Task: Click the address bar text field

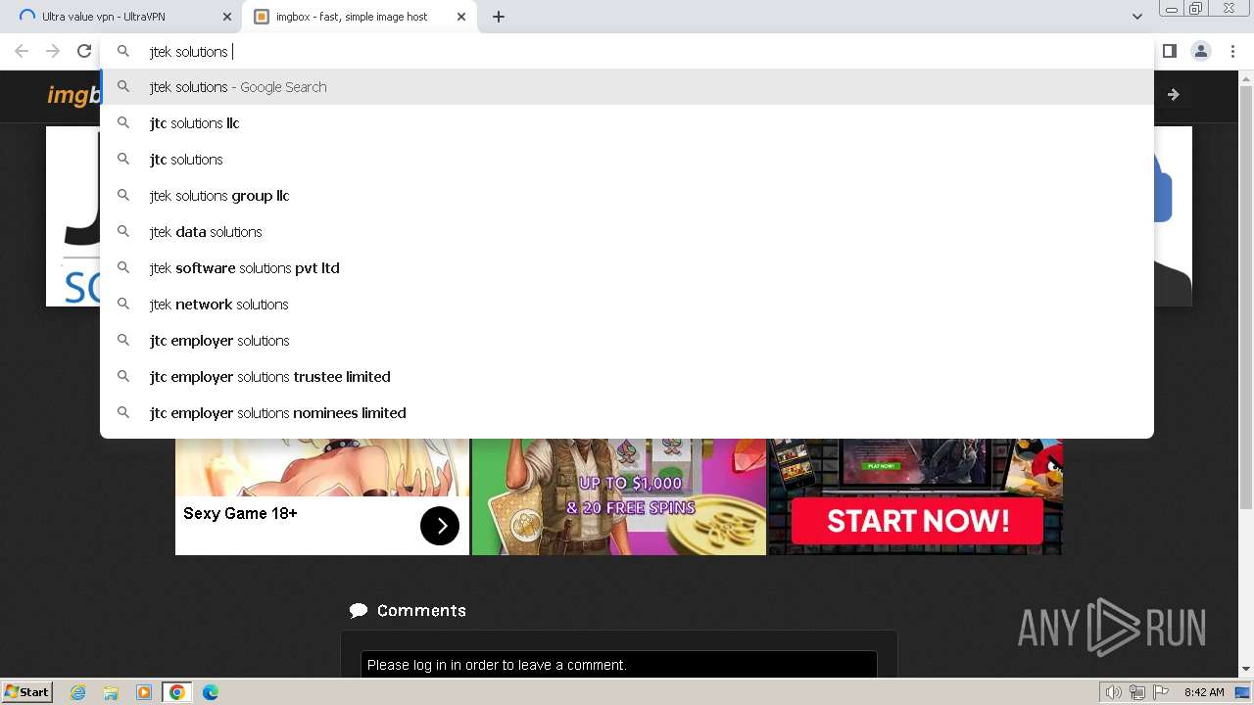Action: pyautogui.click(x=627, y=52)
